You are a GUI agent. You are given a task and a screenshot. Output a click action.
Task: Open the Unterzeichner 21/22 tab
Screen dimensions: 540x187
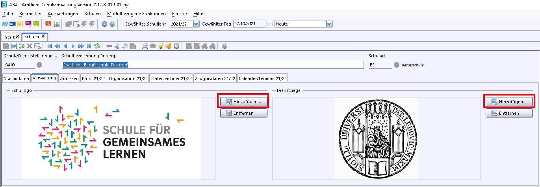point(171,78)
